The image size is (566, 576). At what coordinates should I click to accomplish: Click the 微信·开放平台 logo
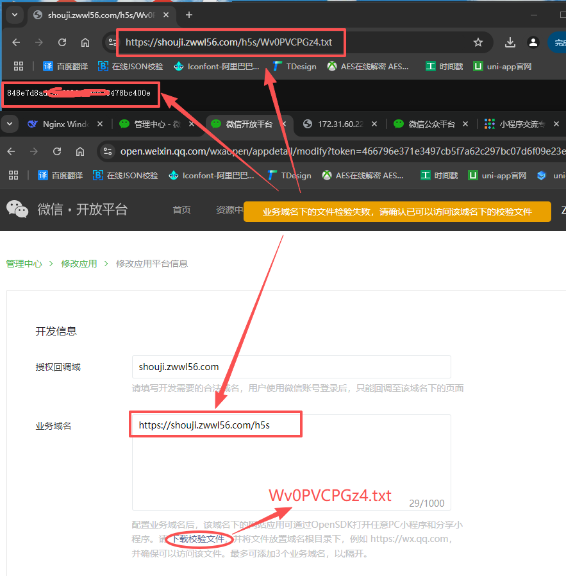[x=67, y=209]
